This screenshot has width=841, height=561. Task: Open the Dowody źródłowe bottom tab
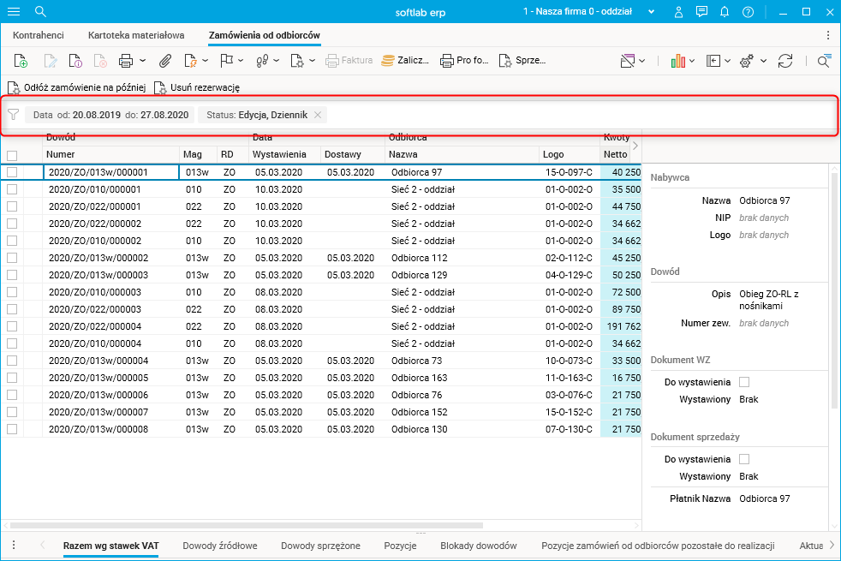[x=220, y=546]
